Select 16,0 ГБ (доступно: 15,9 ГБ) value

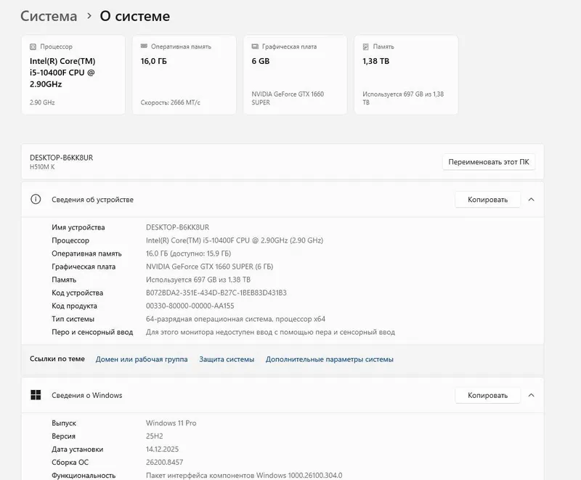188,253
